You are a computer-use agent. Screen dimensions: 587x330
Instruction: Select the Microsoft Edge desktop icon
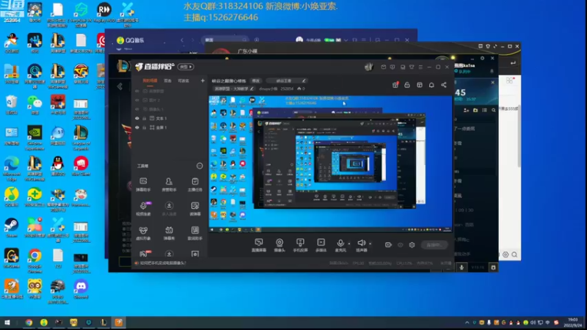[x=11, y=169]
